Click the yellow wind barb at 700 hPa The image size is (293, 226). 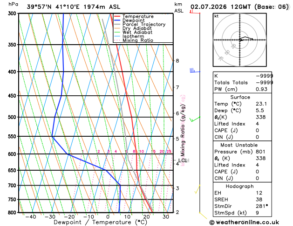(x=198, y=189)
